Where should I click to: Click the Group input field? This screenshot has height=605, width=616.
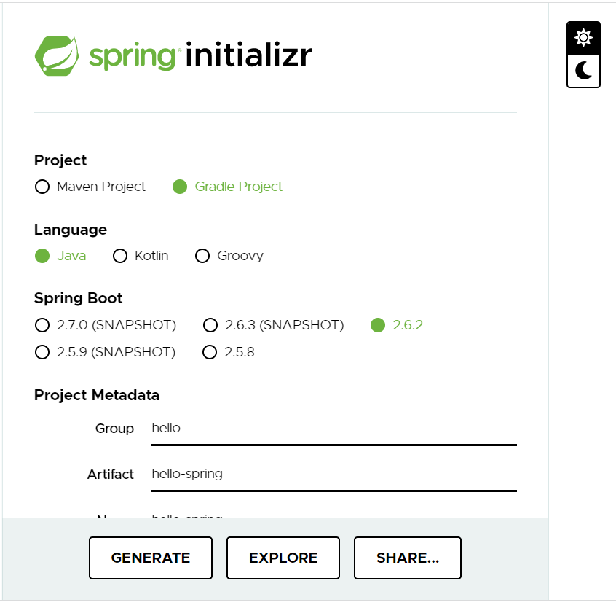point(333,429)
